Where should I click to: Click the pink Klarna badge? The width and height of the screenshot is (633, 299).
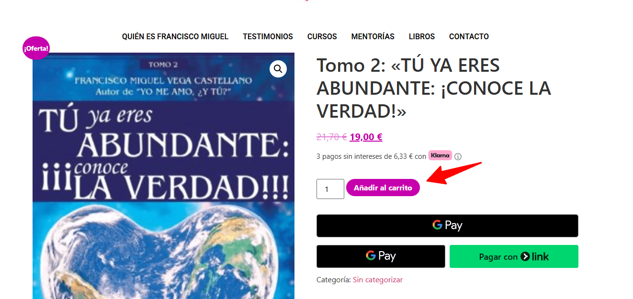pos(440,155)
